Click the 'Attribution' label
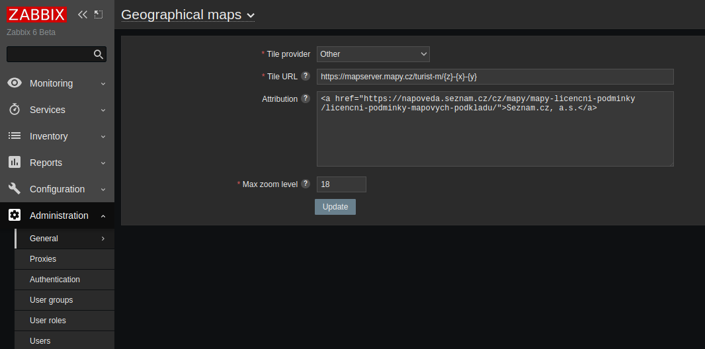Screen dimensions: 705x349 pos(280,98)
